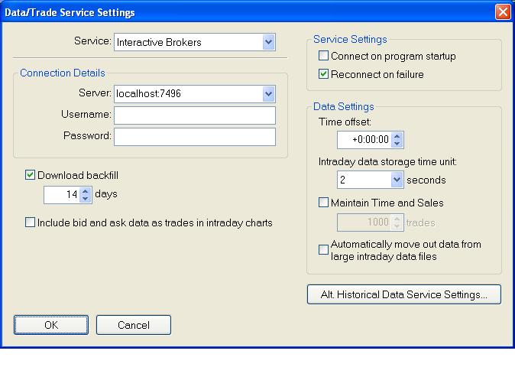Click the OK button
This screenshot has height=367, width=515.
pos(51,325)
